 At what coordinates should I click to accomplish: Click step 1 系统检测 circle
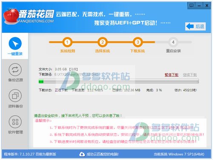[x=67, y=42]
